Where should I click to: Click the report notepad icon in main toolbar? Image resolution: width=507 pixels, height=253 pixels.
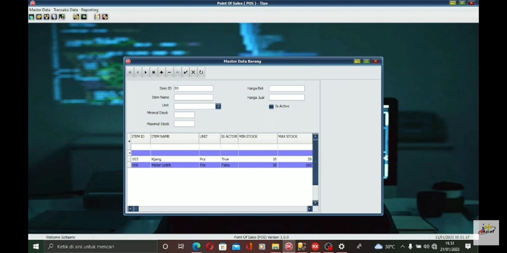click(x=97, y=17)
